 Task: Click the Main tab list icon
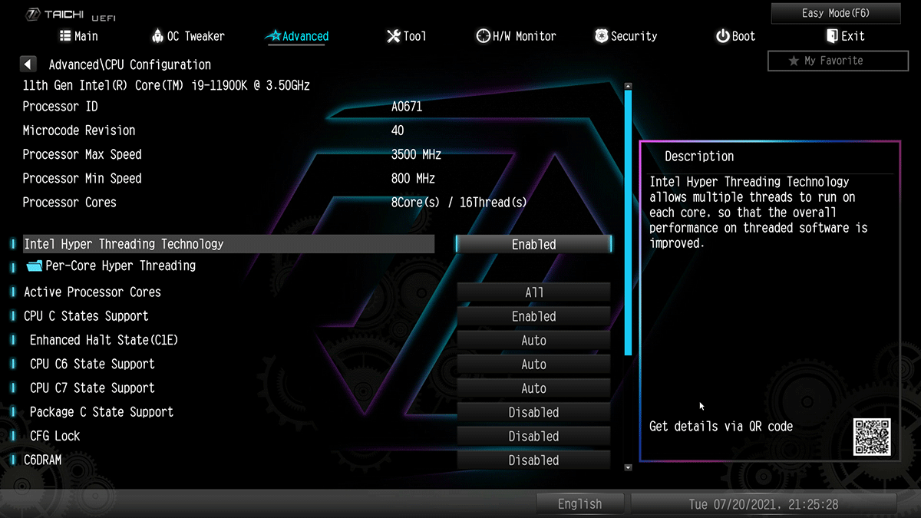65,36
